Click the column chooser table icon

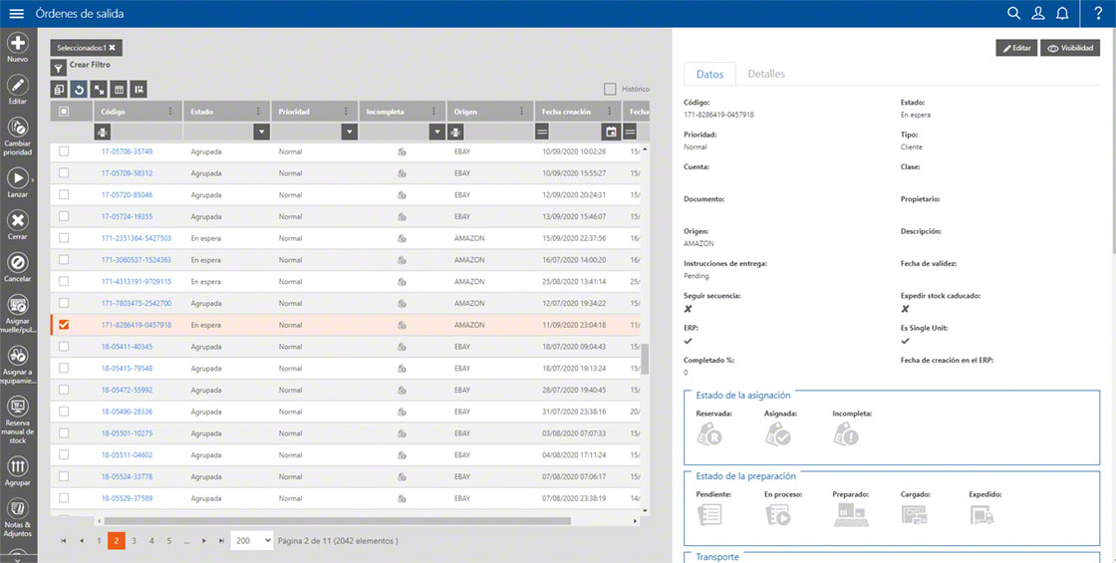coord(119,89)
